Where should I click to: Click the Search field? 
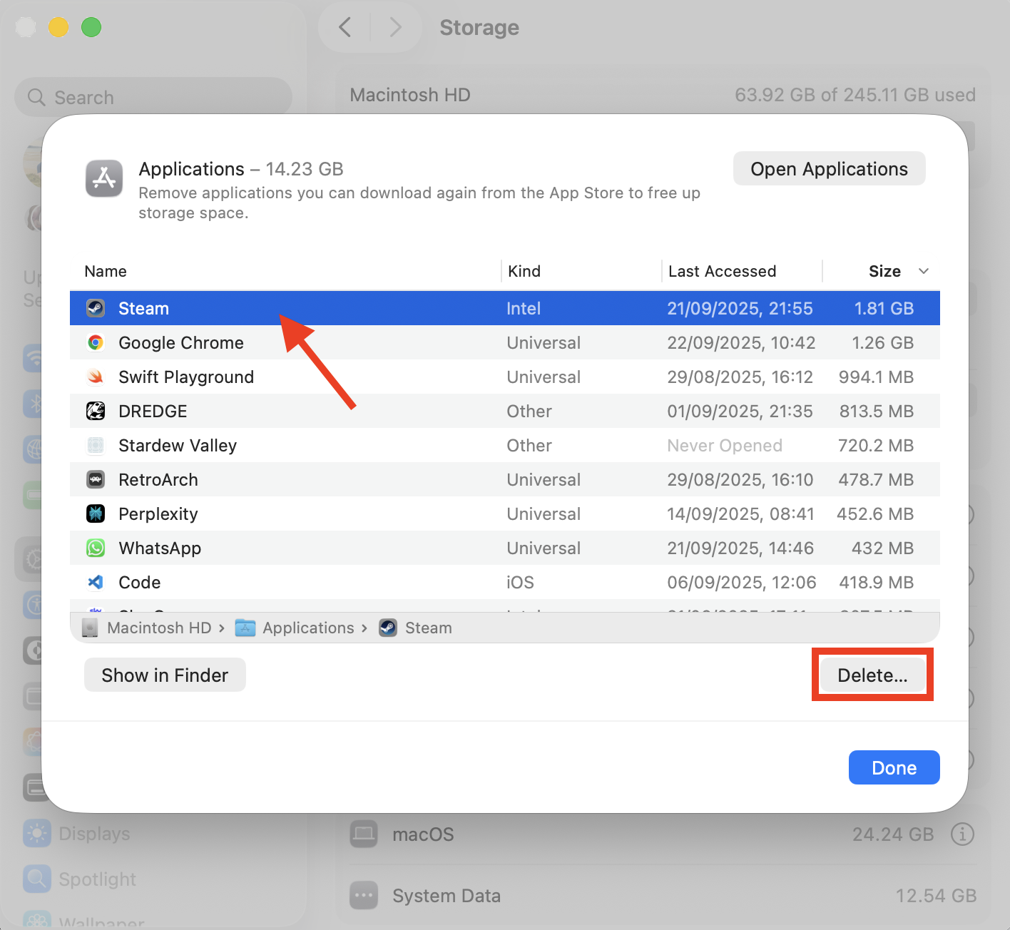tap(153, 96)
